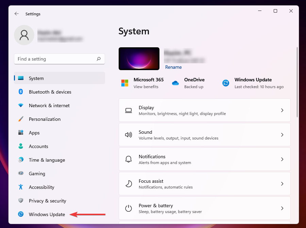Image resolution: width=306 pixels, height=228 pixels.
Task: Expand the Display settings row
Action: tap(282, 110)
